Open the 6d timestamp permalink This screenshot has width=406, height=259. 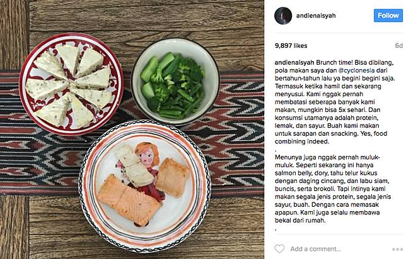tap(398, 46)
